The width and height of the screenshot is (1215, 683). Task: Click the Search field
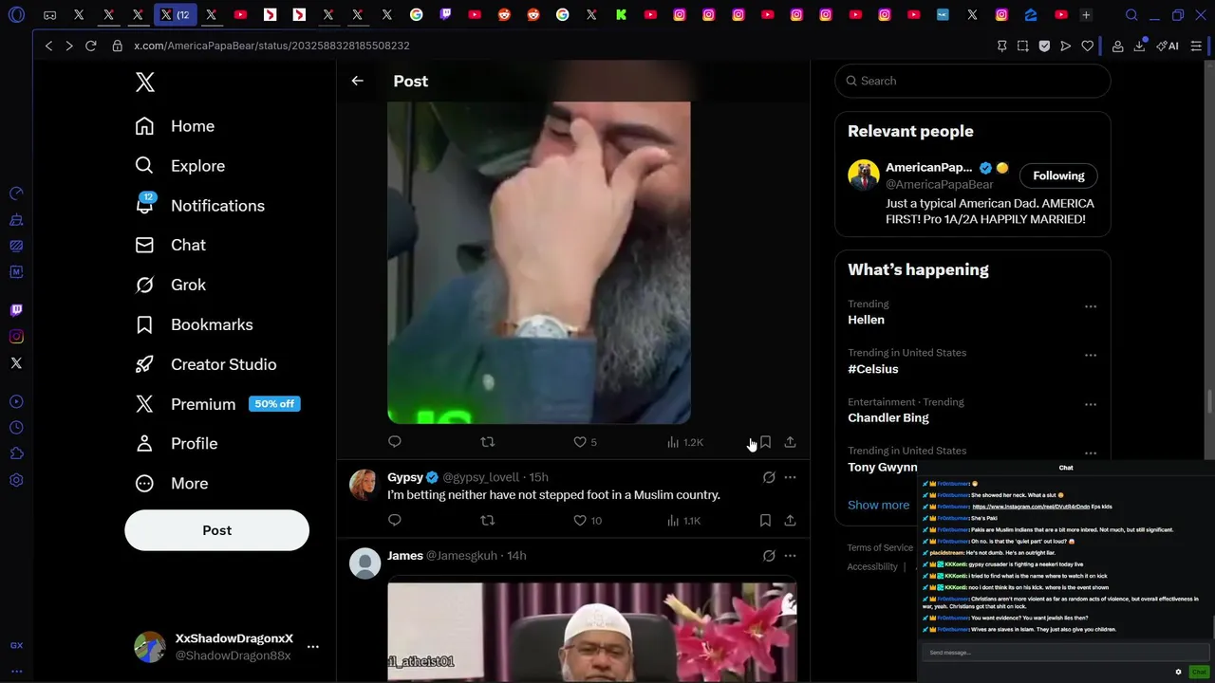pos(973,81)
